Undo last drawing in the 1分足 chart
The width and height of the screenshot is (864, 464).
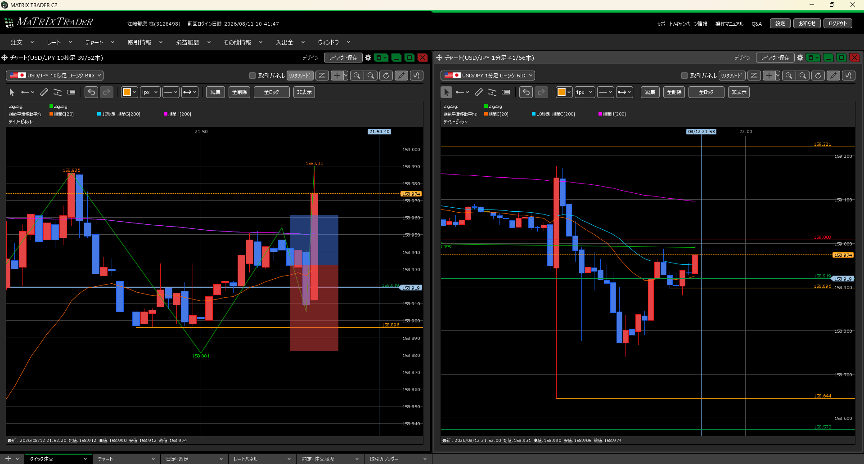click(x=526, y=92)
